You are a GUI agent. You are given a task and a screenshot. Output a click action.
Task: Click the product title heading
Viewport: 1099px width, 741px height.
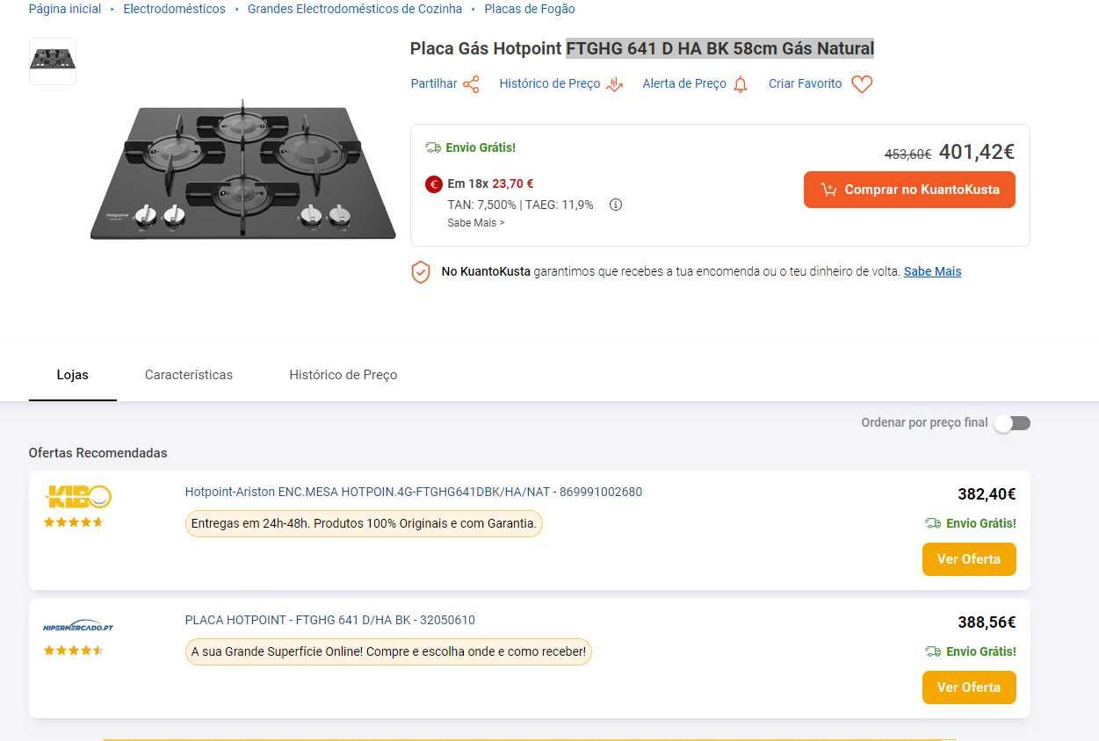pos(642,48)
